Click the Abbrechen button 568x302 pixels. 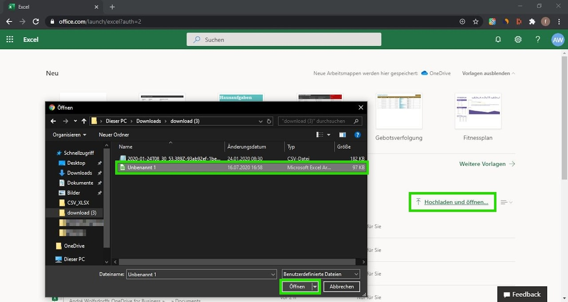[342, 287]
